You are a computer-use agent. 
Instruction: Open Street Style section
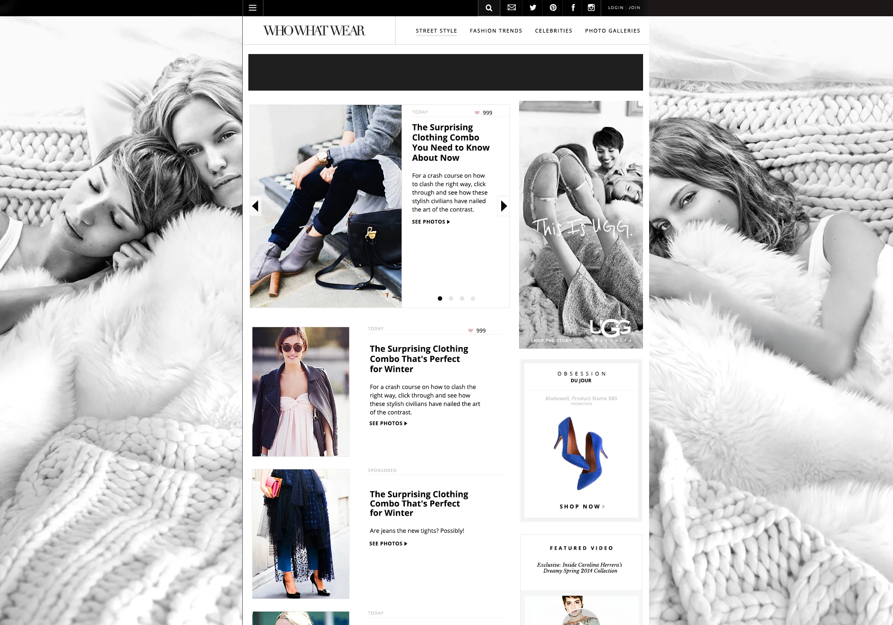click(x=436, y=31)
